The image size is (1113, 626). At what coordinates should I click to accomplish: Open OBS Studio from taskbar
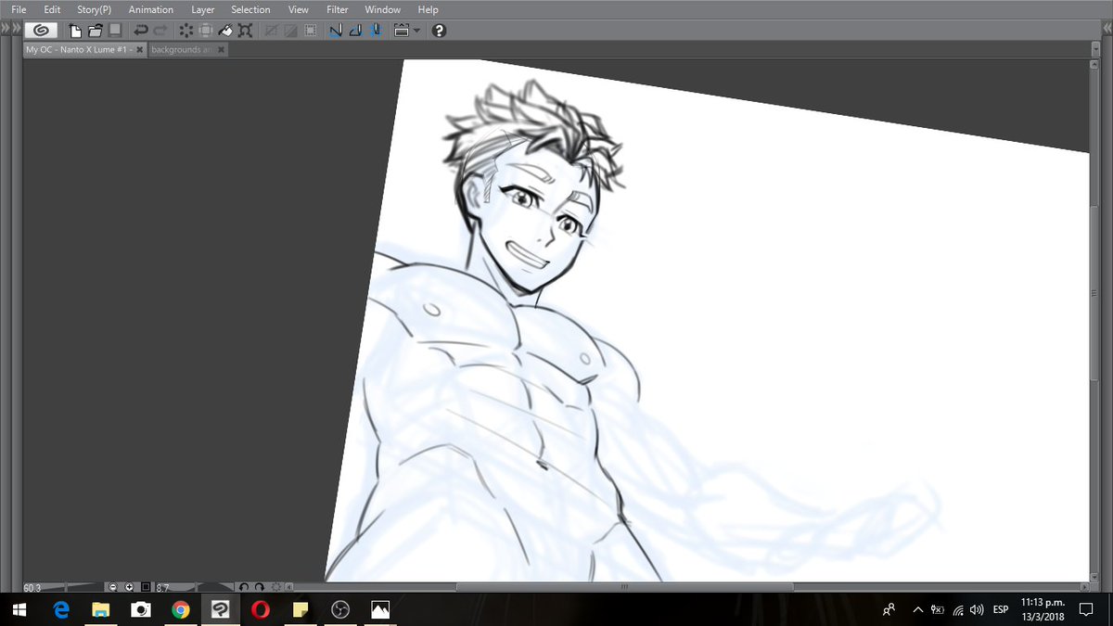tap(340, 609)
